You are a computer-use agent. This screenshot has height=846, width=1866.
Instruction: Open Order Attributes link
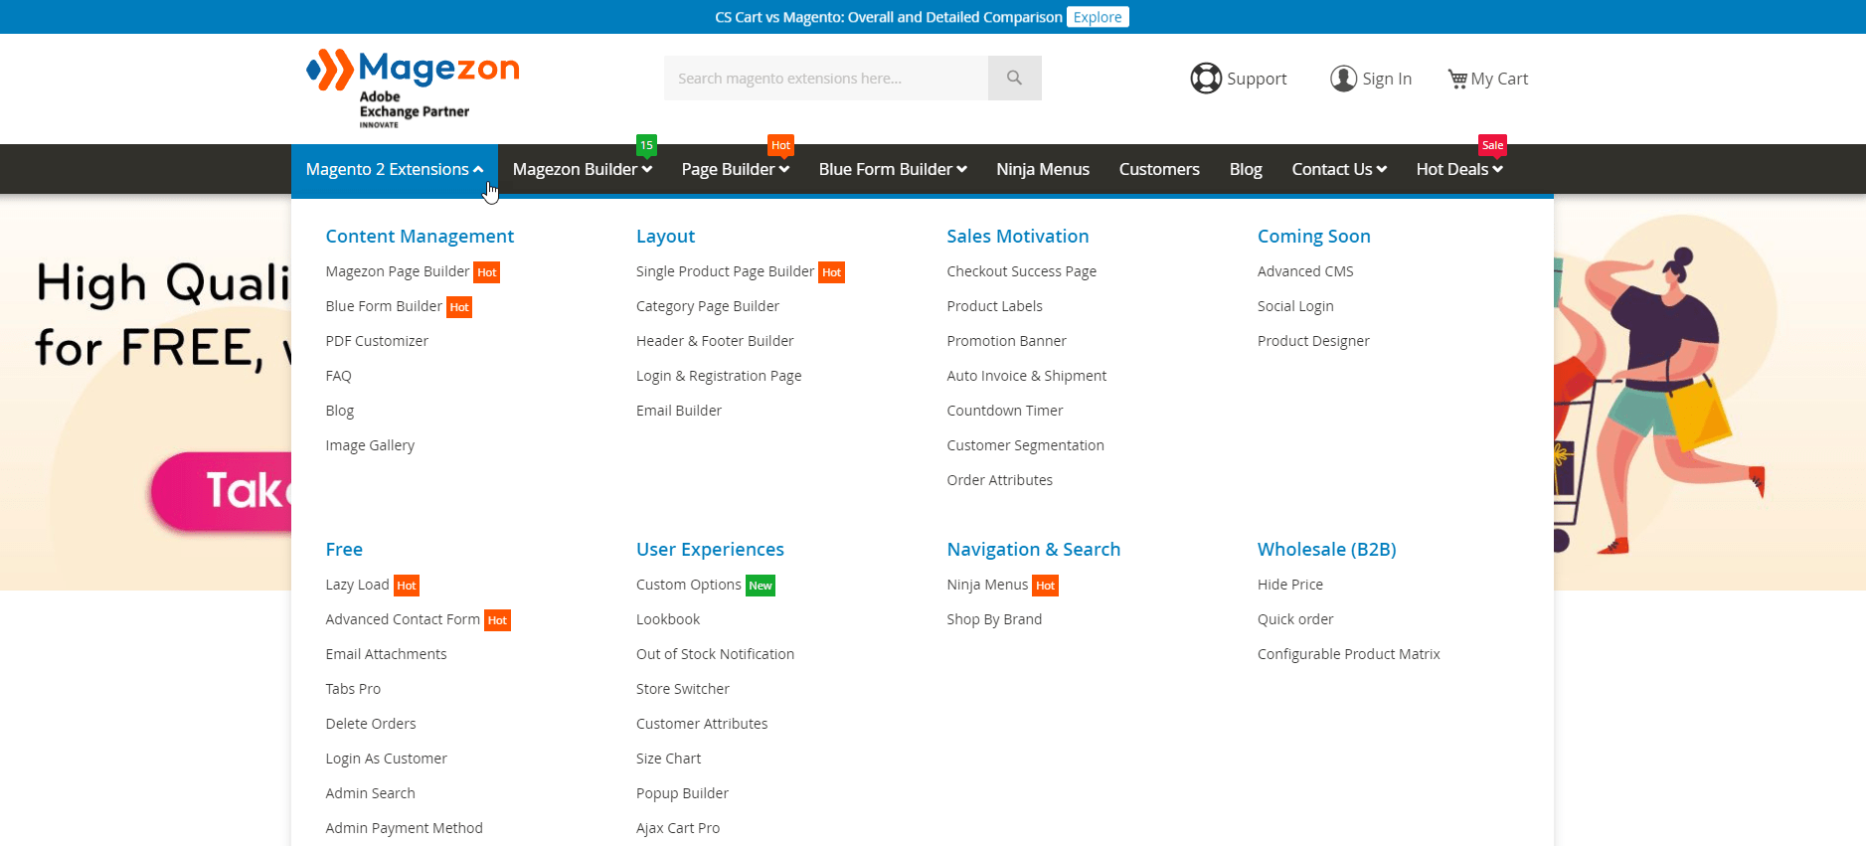coord(999,480)
